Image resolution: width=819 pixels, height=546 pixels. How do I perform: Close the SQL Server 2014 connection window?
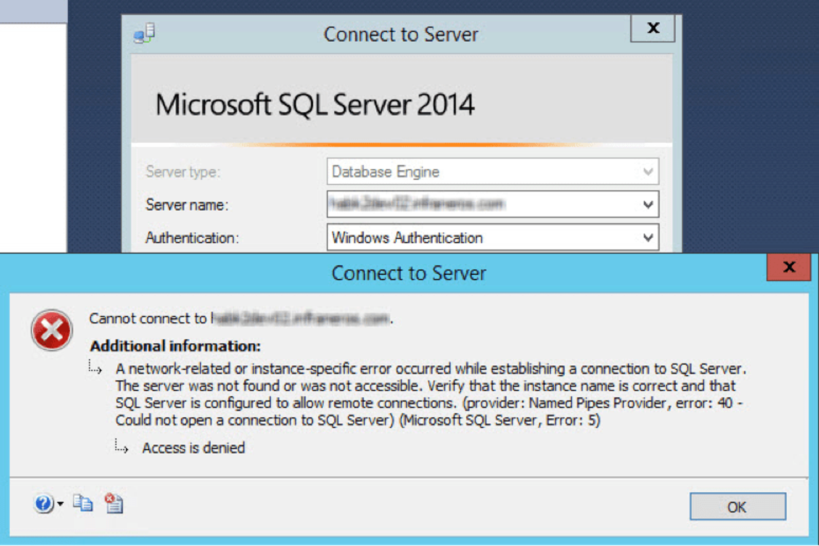[653, 29]
